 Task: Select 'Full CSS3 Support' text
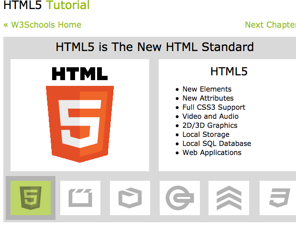pyautogui.click(x=214, y=107)
